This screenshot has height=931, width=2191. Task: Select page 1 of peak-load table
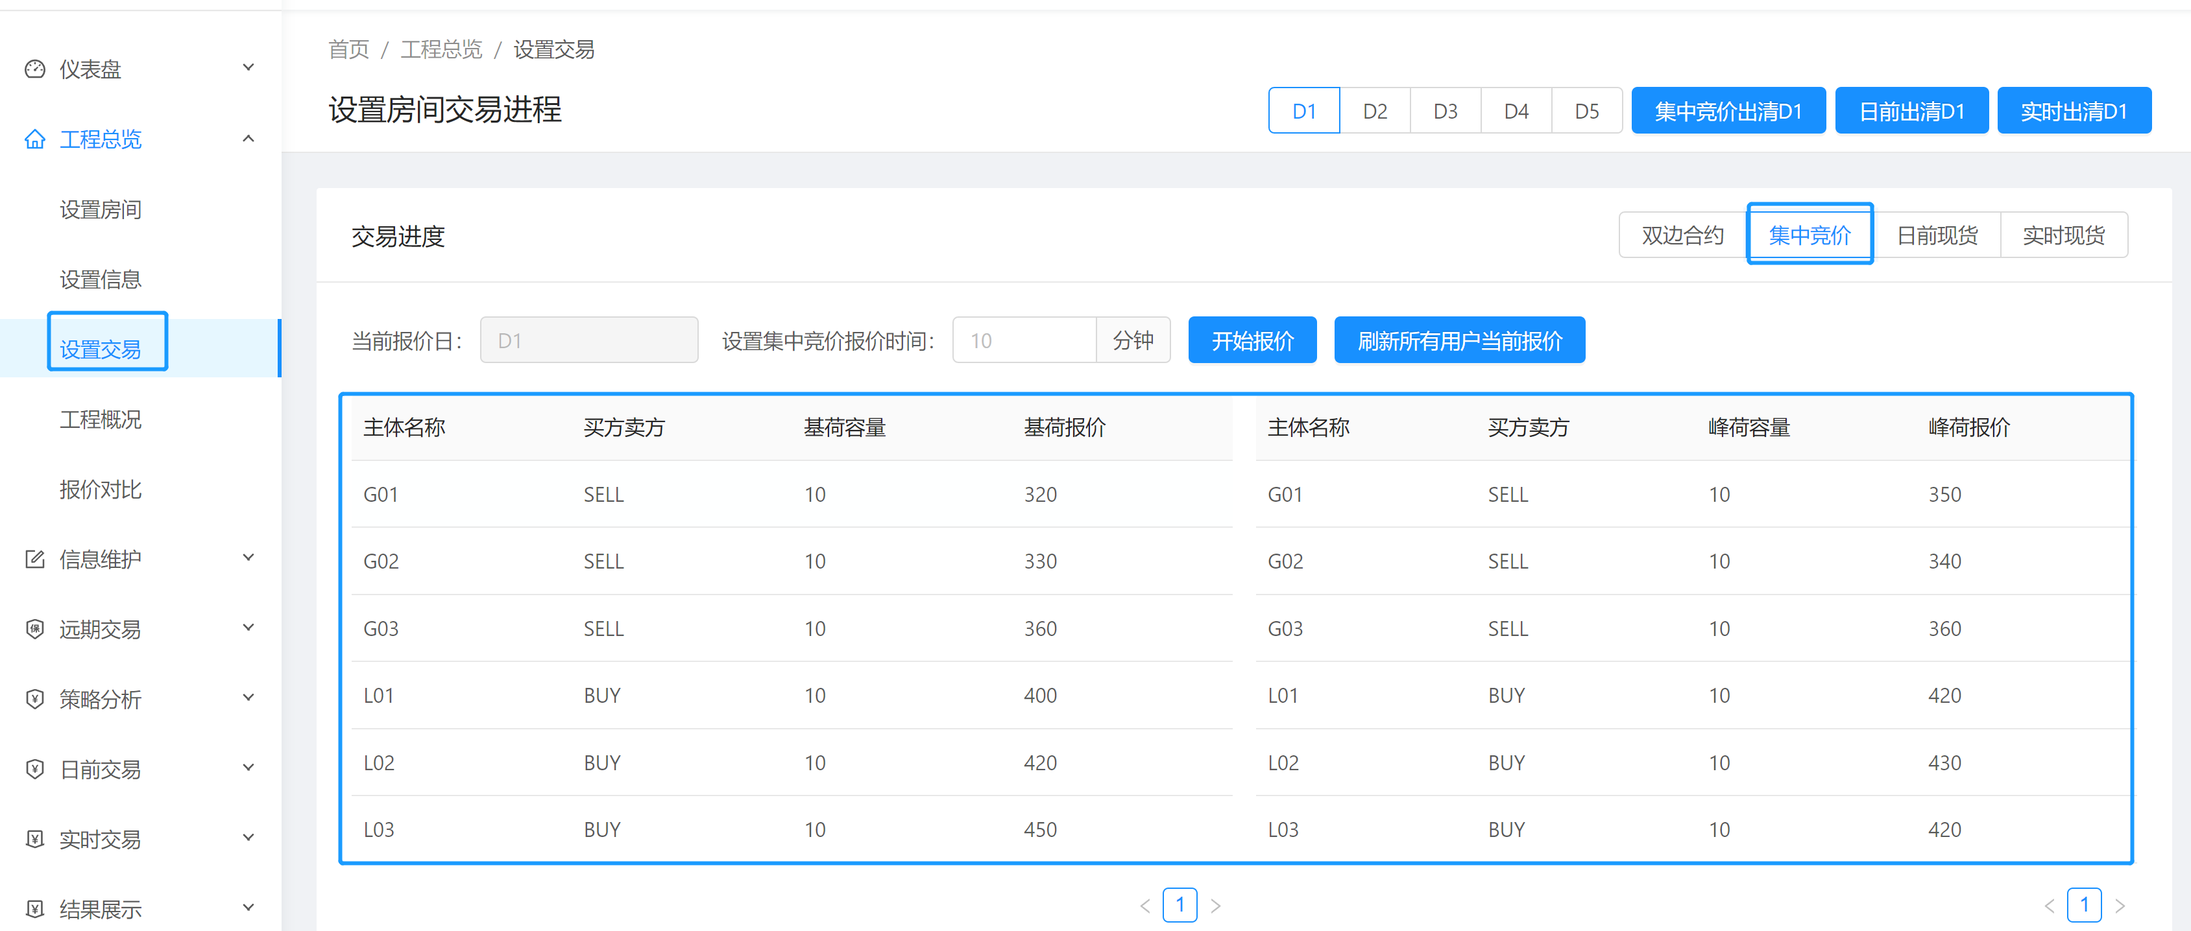2084,906
